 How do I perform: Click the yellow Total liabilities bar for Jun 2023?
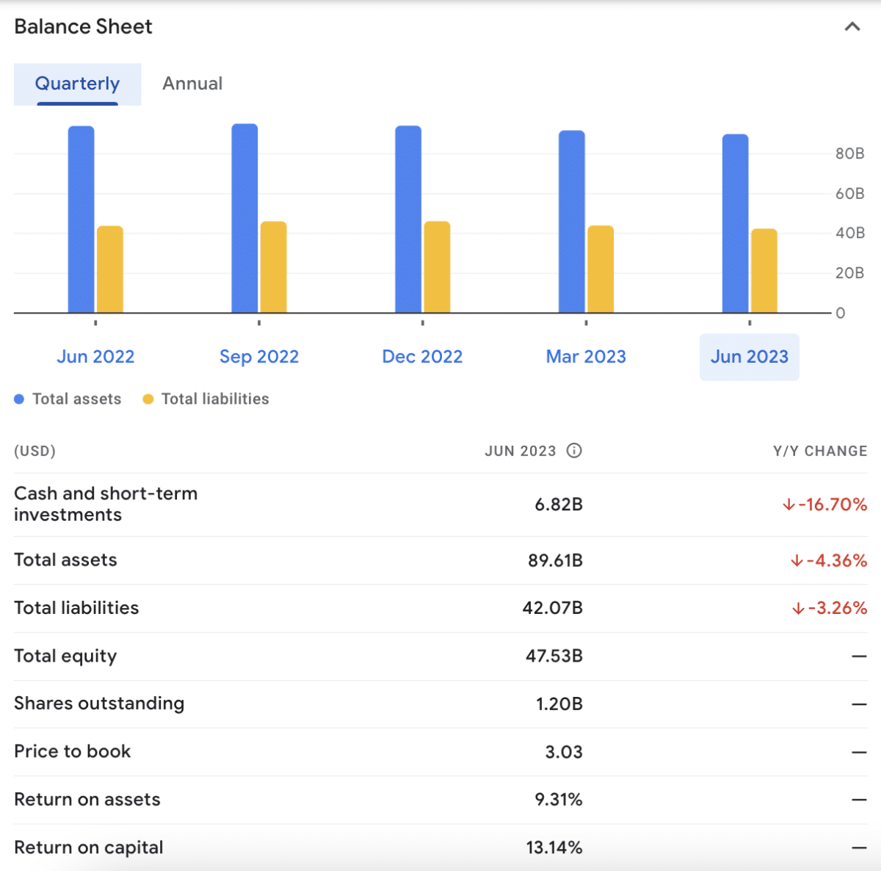pos(764,272)
